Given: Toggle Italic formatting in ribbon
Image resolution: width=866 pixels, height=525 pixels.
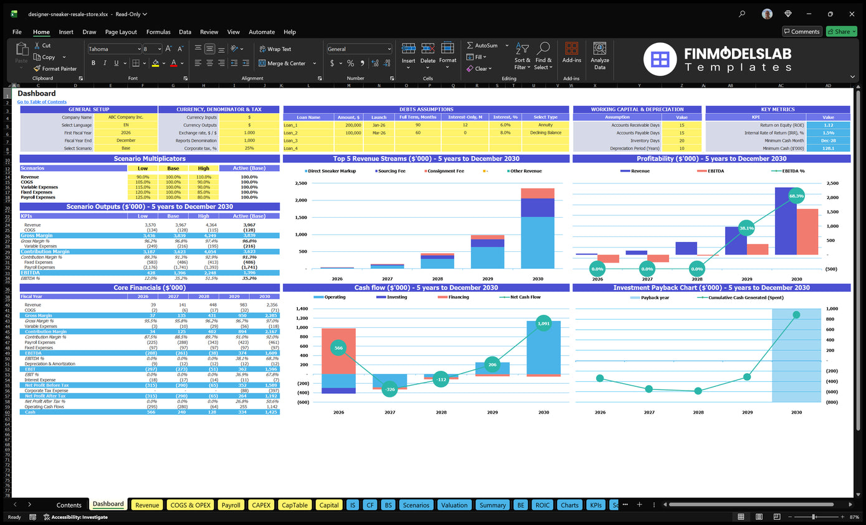Looking at the screenshot, I should (104, 63).
